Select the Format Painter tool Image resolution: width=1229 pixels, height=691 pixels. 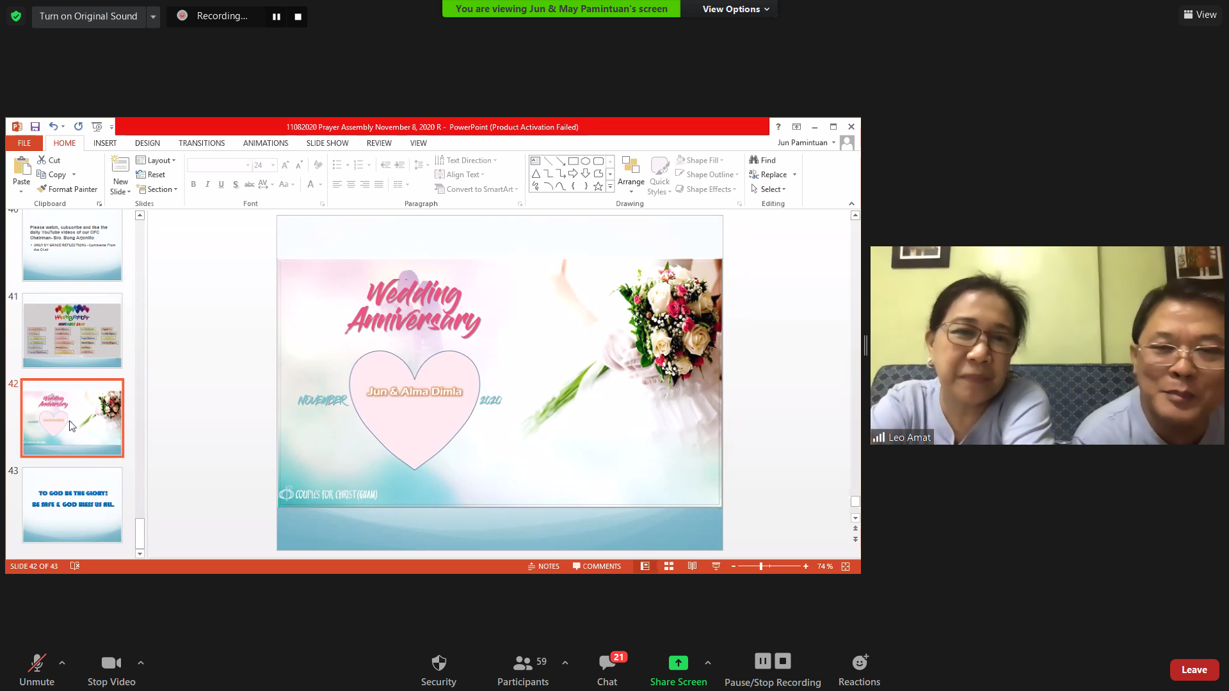tap(67, 189)
